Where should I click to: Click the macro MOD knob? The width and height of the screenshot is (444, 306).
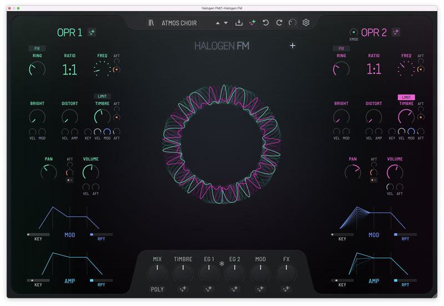260,273
